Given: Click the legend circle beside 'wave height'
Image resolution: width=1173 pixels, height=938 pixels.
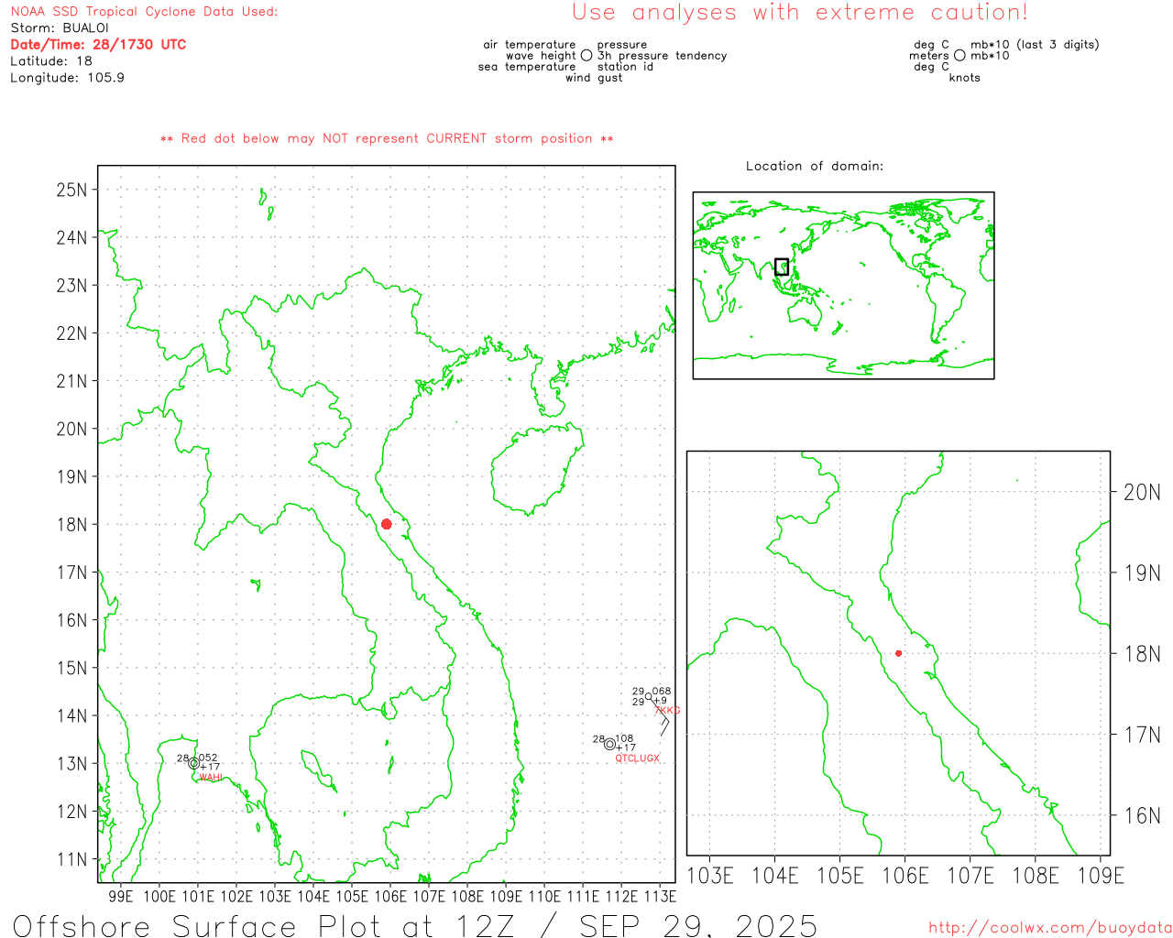Looking at the screenshot, I should (586, 56).
